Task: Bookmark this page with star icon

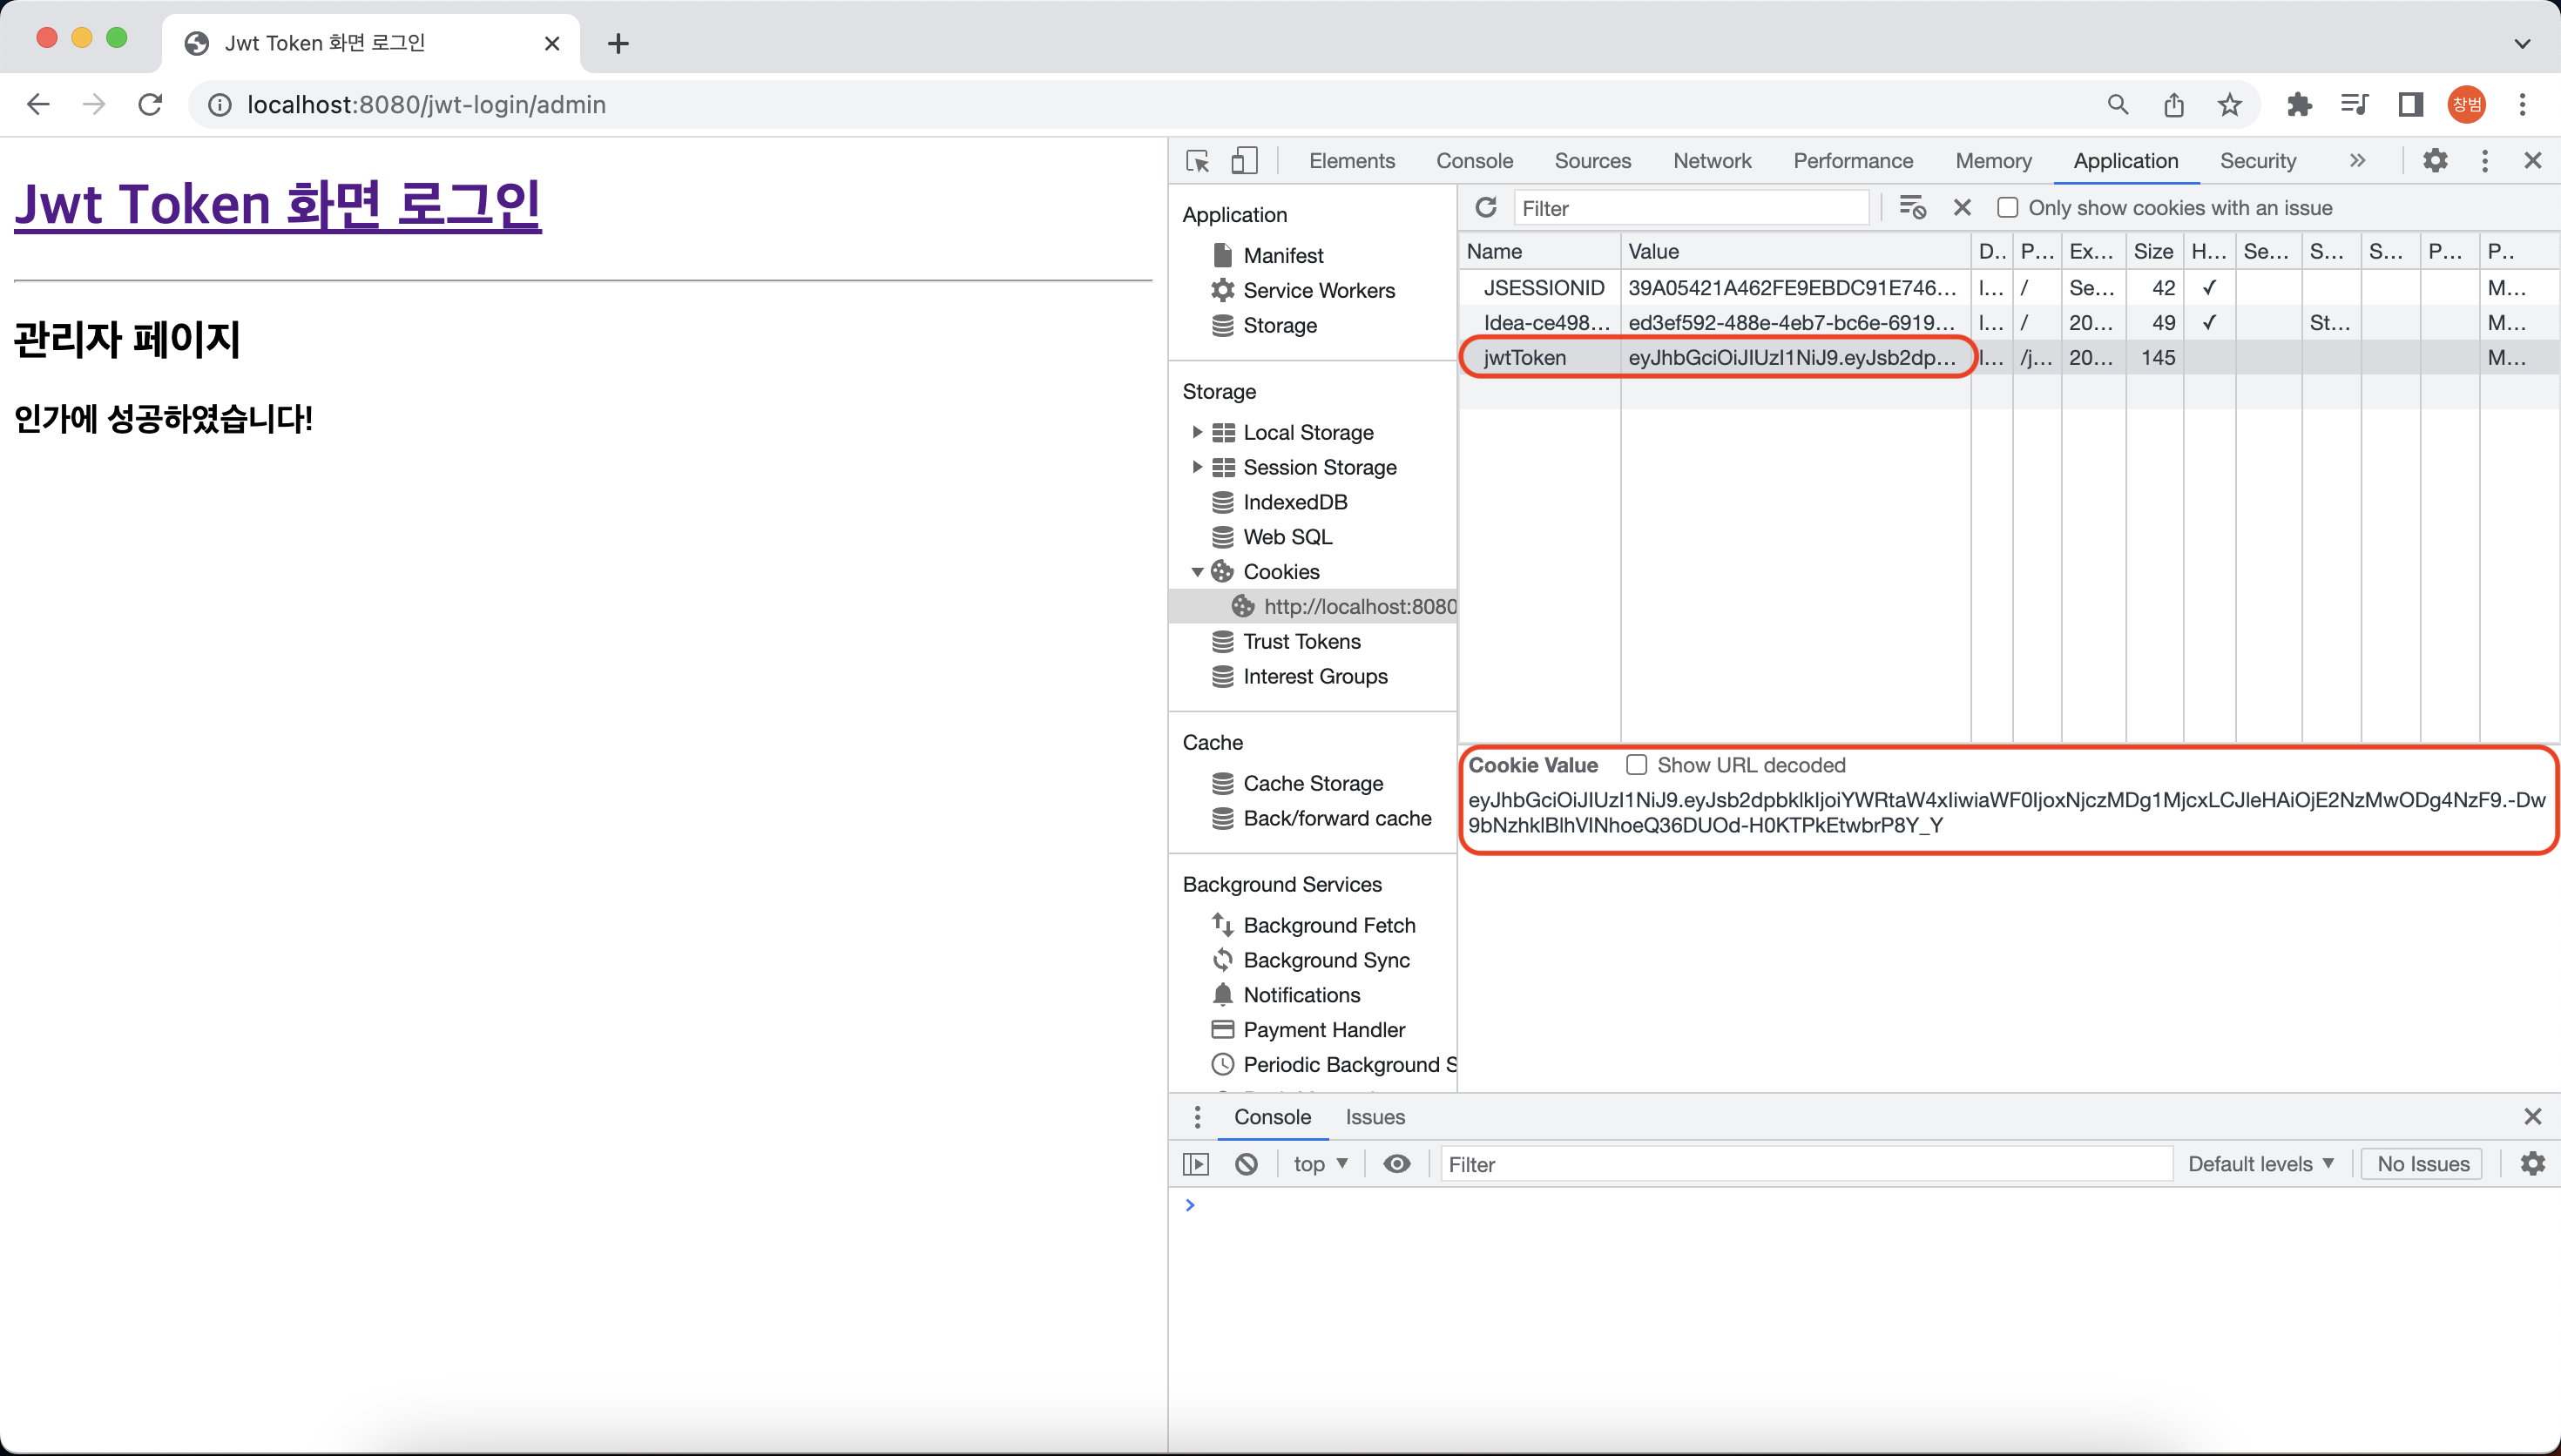Action: pyautogui.click(x=2229, y=105)
